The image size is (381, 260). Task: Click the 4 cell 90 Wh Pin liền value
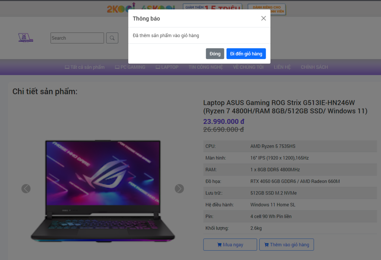click(271, 216)
